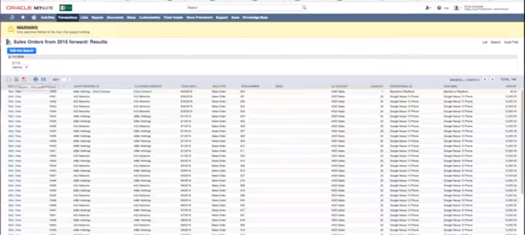
Task: Open the Help question-mark icon
Action: (439, 8)
